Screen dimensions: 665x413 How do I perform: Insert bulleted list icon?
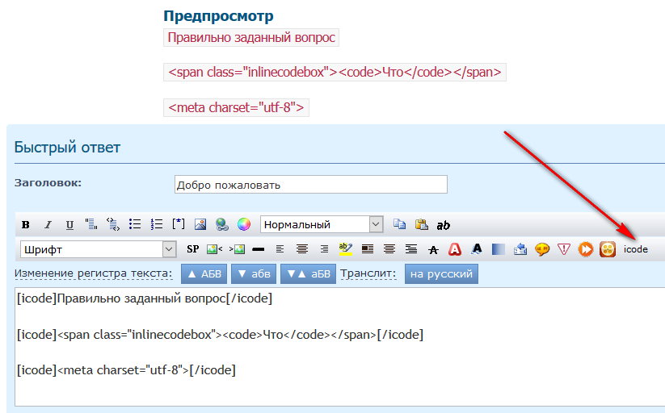click(x=135, y=224)
